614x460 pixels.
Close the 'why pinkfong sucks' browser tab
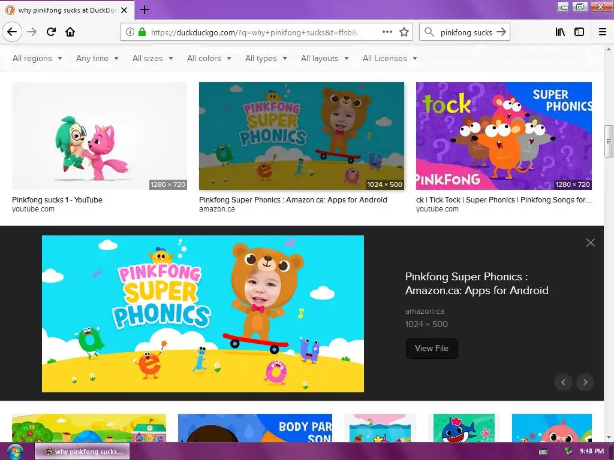pyautogui.click(x=124, y=10)
